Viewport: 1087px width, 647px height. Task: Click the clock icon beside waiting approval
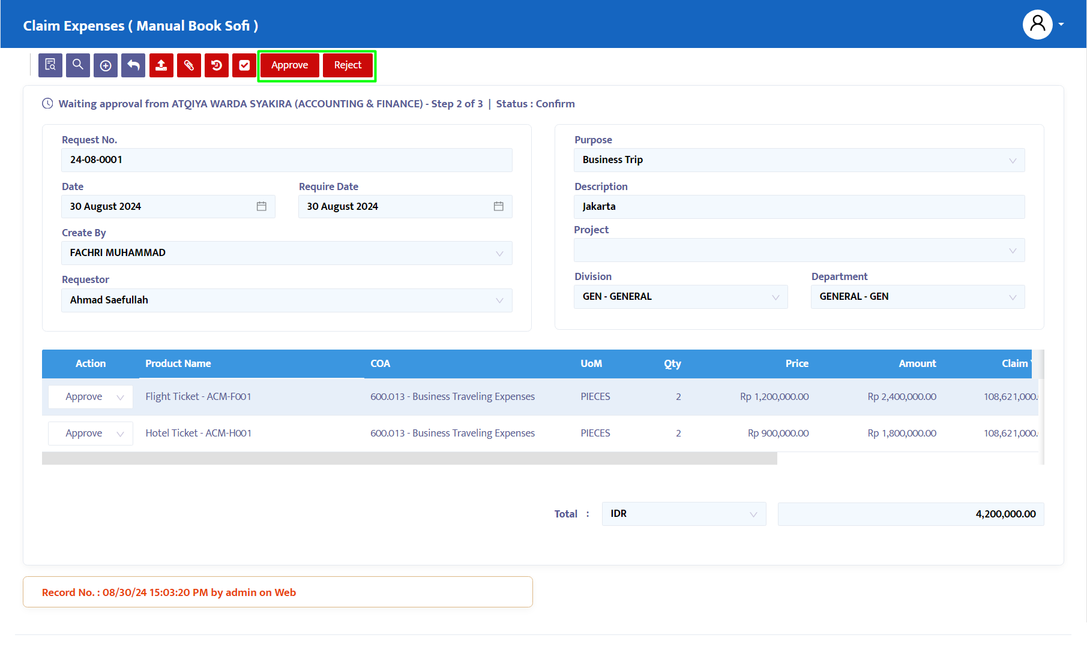[47, 104]
